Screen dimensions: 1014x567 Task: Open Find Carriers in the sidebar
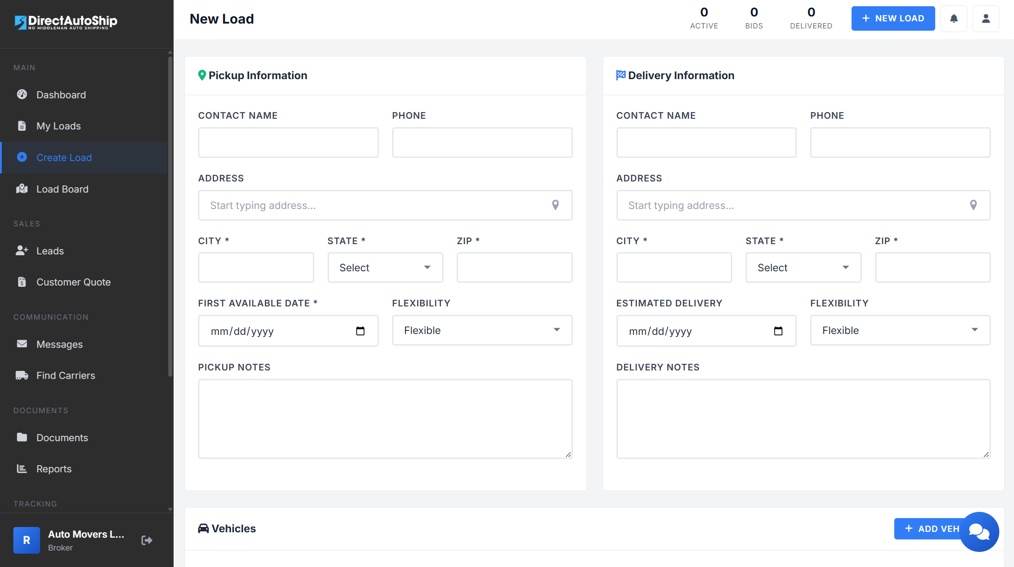click(85, 375)
